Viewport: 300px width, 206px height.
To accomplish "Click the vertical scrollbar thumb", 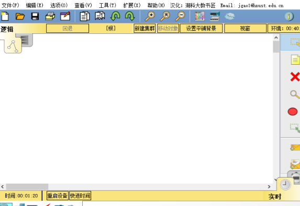I will (x=276, y=47).
